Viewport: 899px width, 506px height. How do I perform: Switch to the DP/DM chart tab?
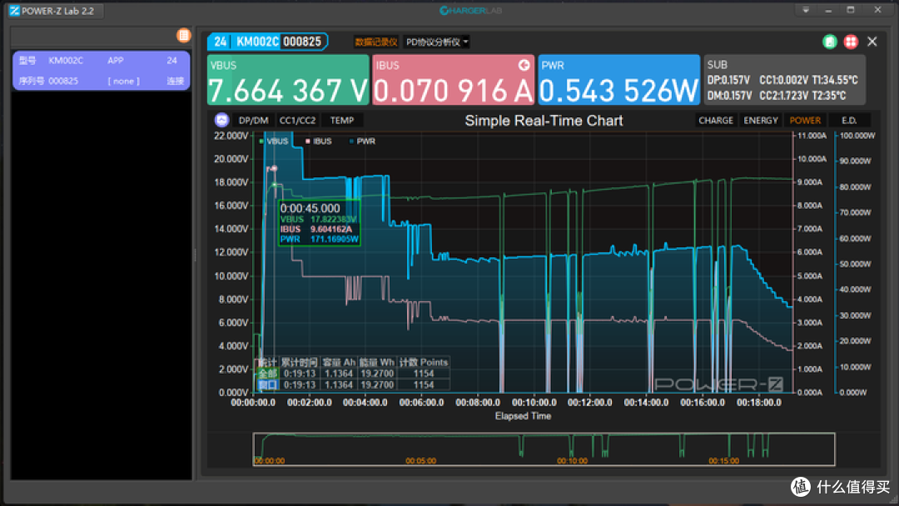[253, 121]
